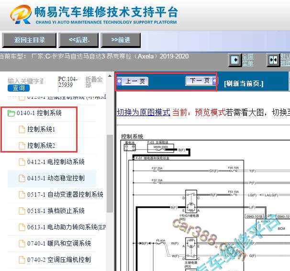Screen dimensions: 290x271
Task: Select 0517-1 自动变速器控制系统
Action: click(x=65, y=194)
